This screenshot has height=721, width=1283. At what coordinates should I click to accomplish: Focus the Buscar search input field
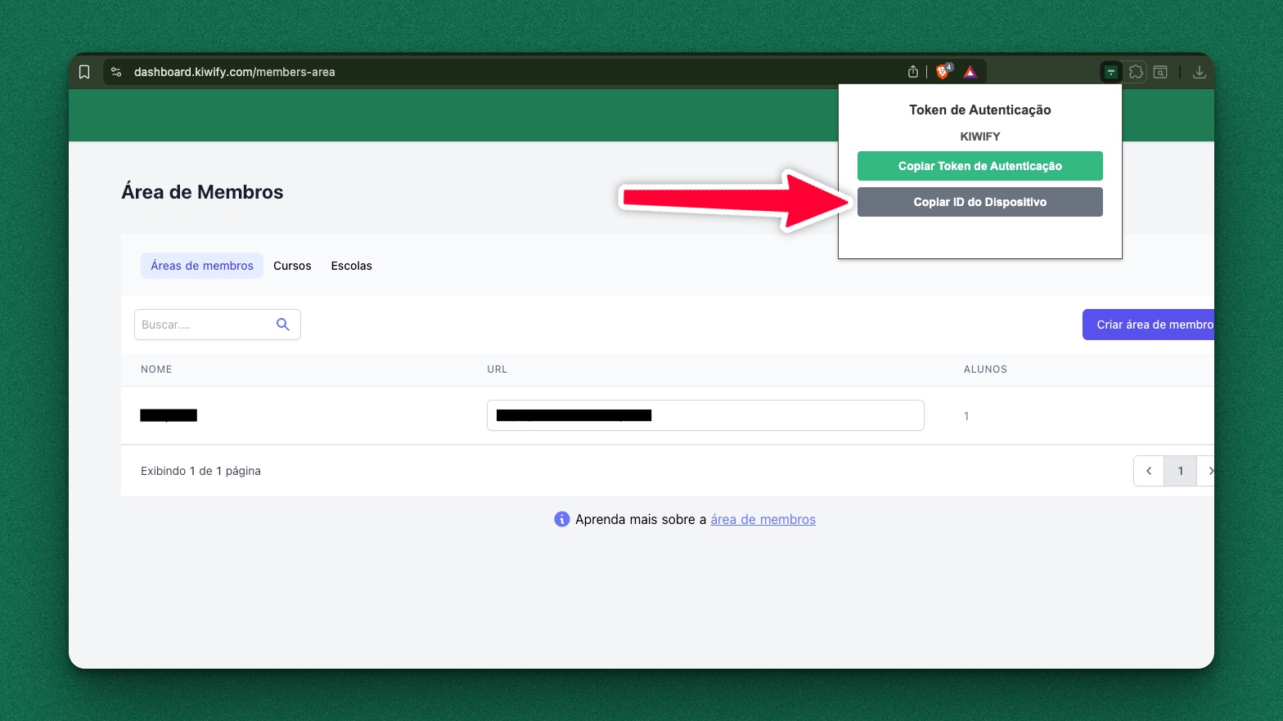205,325
